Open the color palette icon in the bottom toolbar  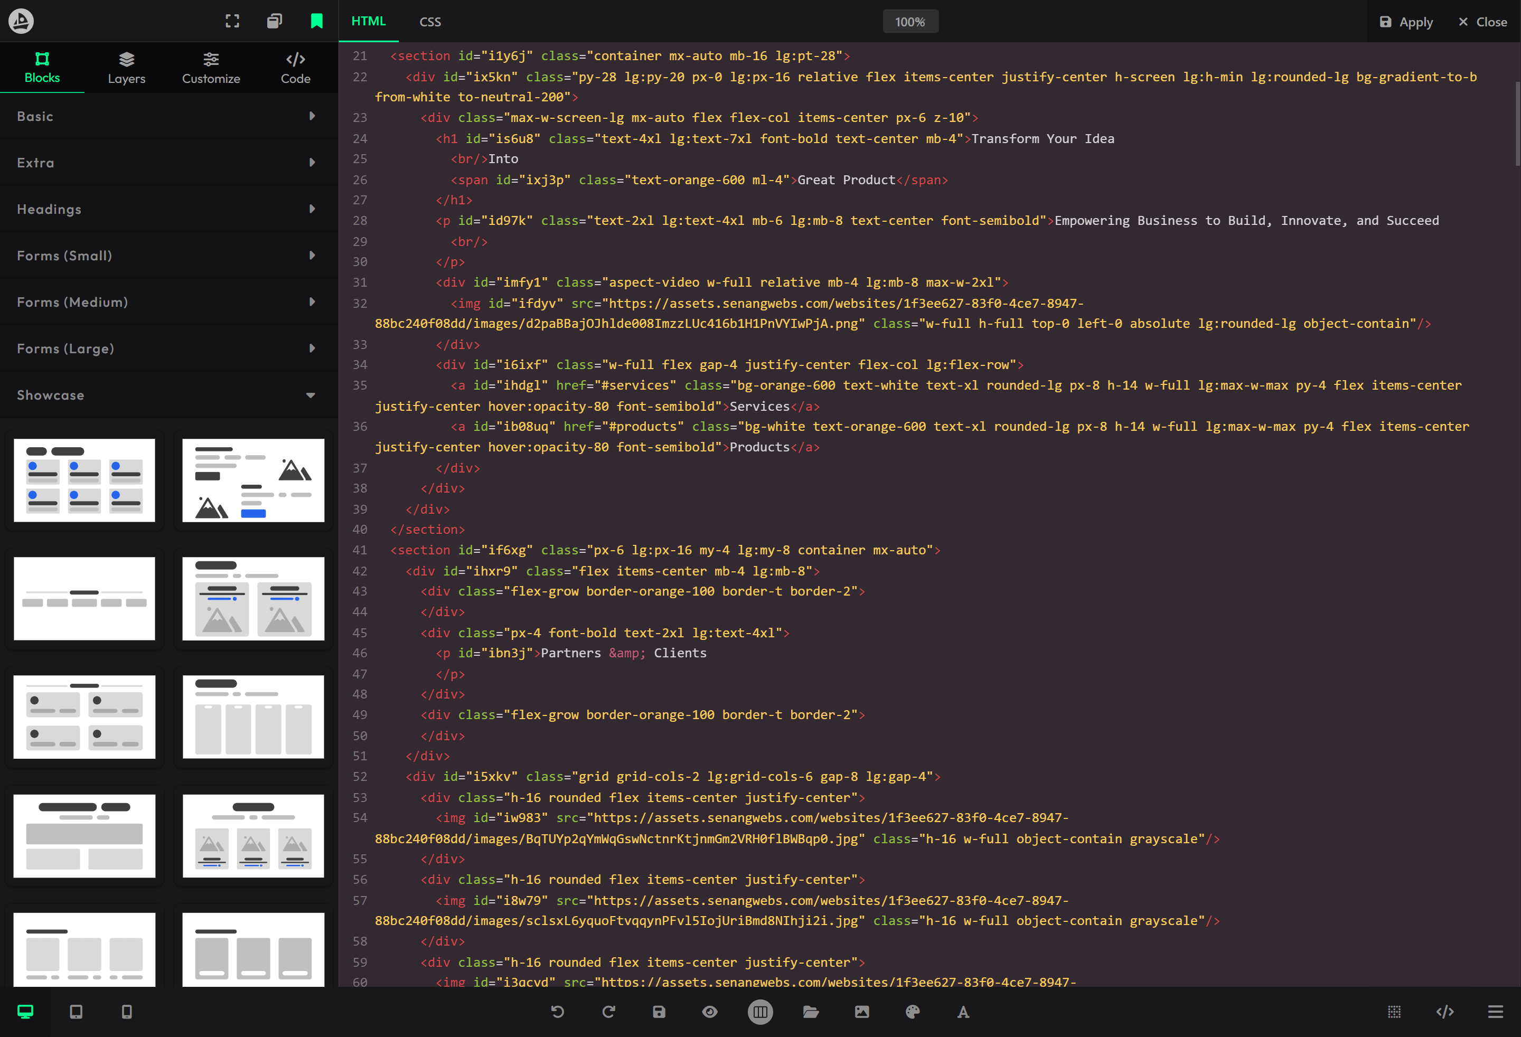(913, 1012)
